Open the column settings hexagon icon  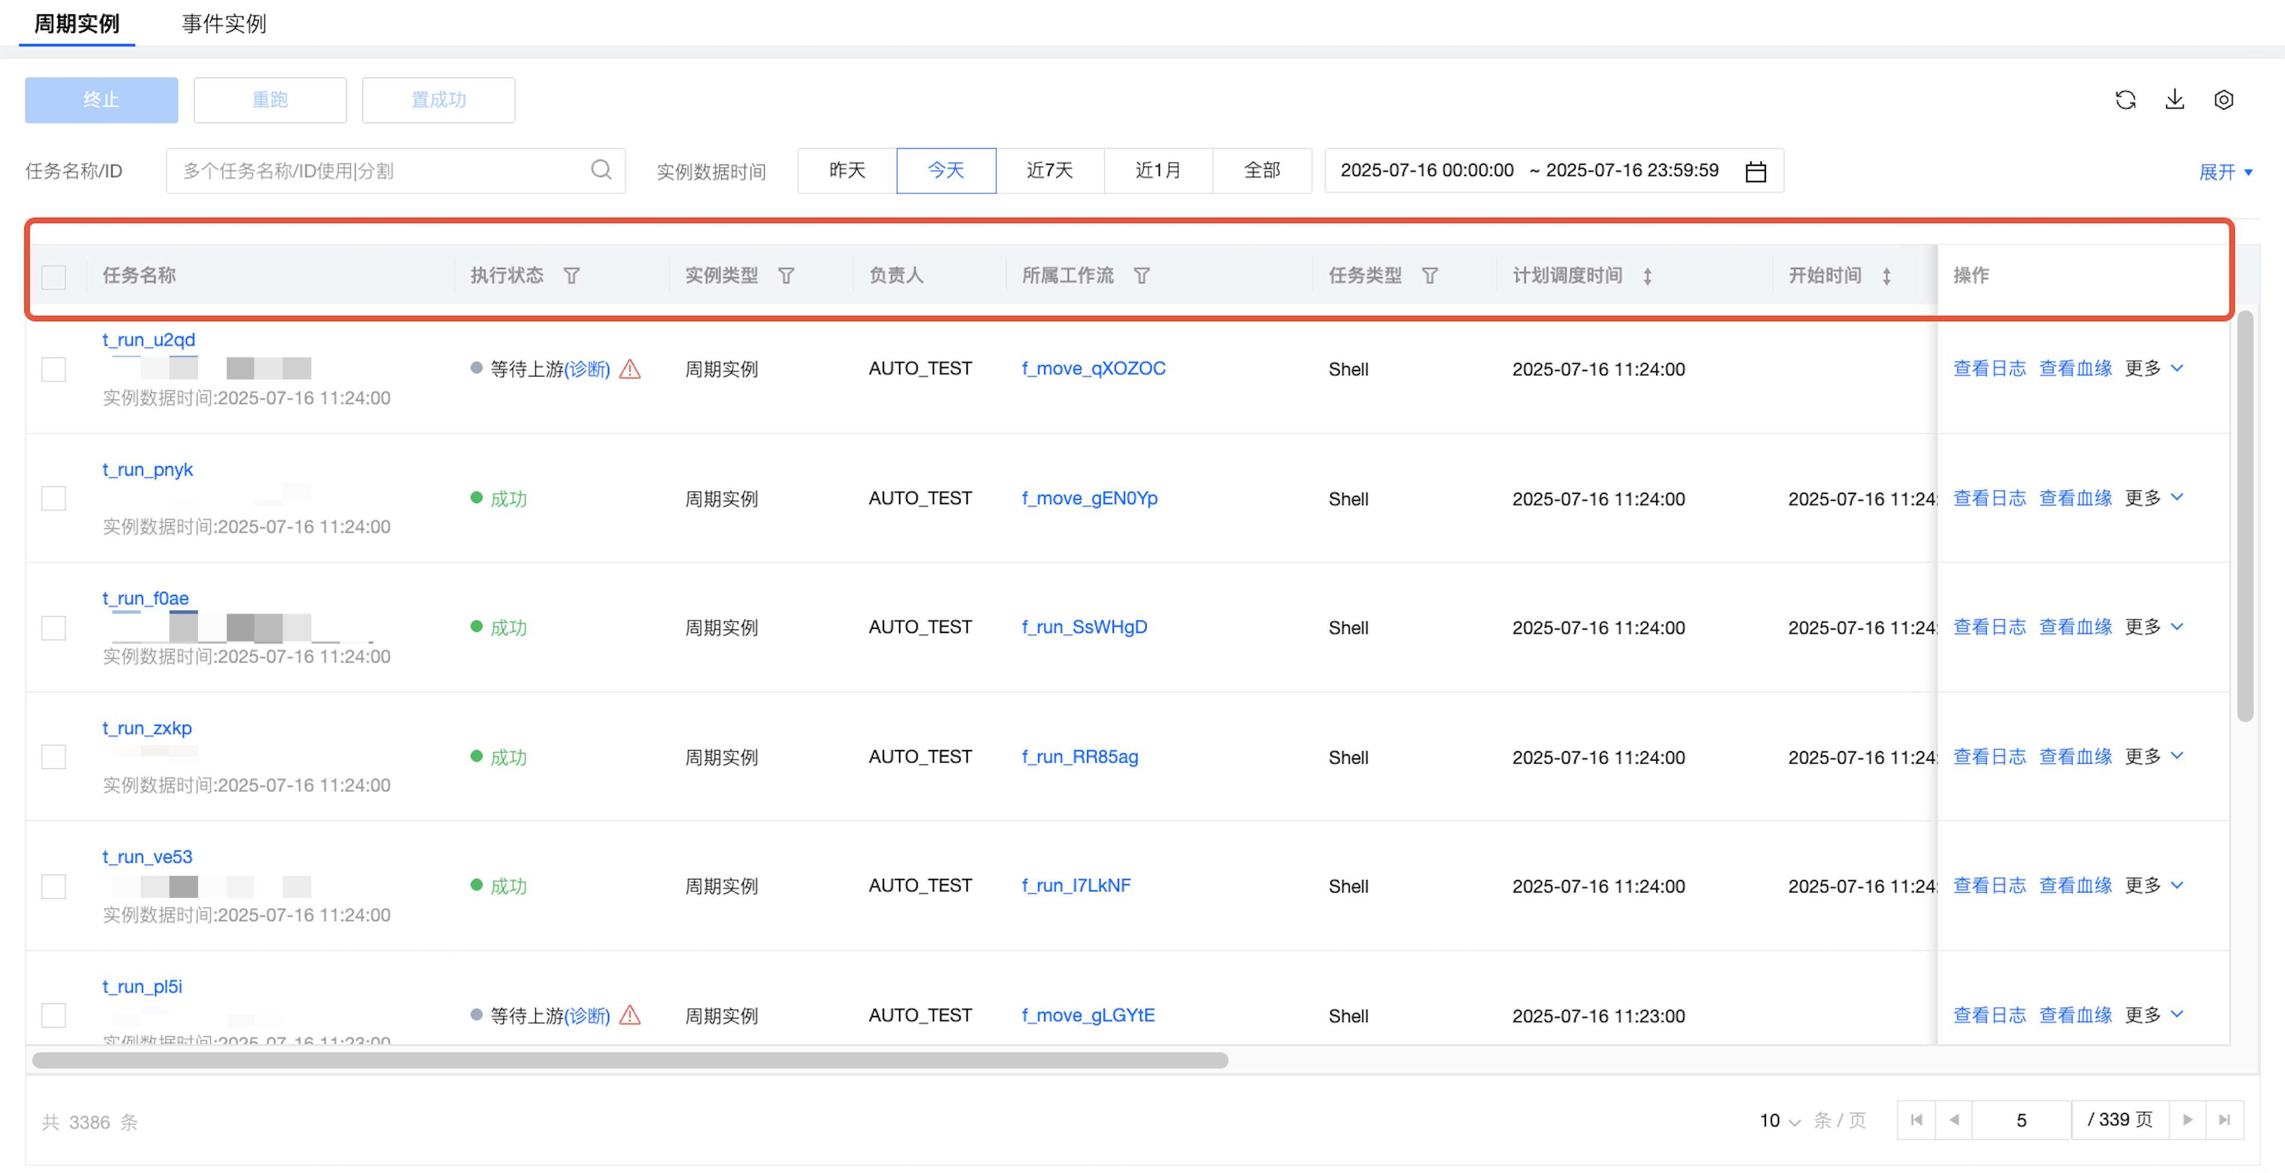click(2223, 100)
